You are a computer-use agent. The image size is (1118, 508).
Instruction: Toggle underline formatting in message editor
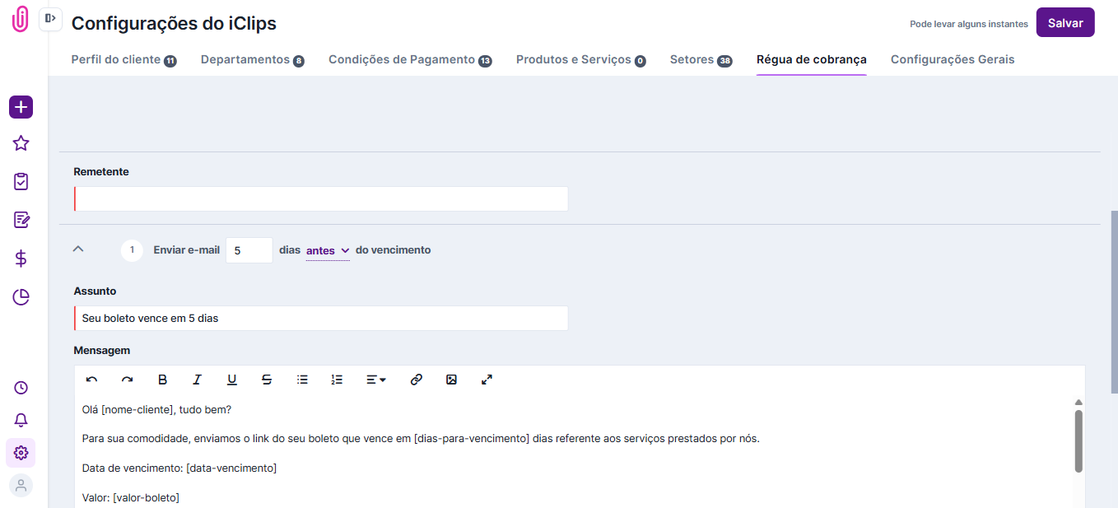tap(232, 380)
